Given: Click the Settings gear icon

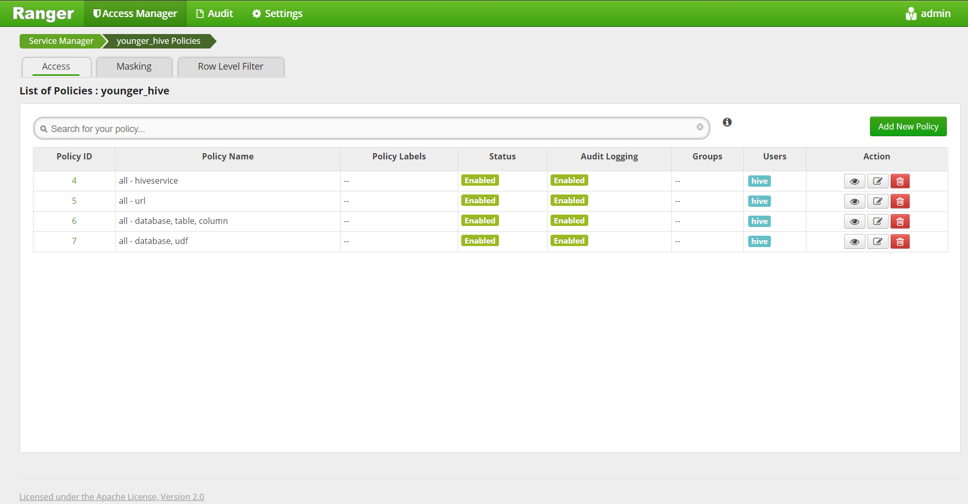Looking at the screenshot, I should click(x=256, y=13).
